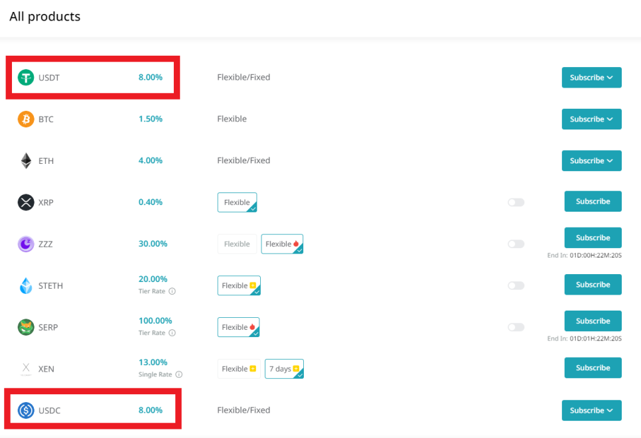The image size is (641, 438).
Task: Click the USDC Flexible/Fixed label
Action: click(x=244, y=410)
